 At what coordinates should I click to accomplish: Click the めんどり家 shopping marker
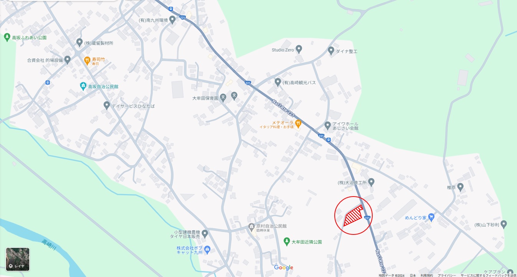[x=431, y=217]
